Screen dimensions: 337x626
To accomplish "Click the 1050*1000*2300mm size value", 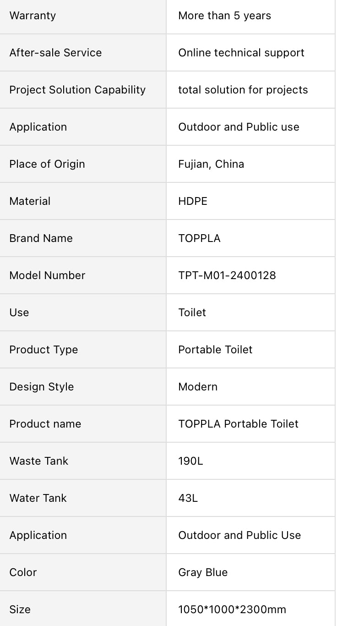I will coord(232,610).
